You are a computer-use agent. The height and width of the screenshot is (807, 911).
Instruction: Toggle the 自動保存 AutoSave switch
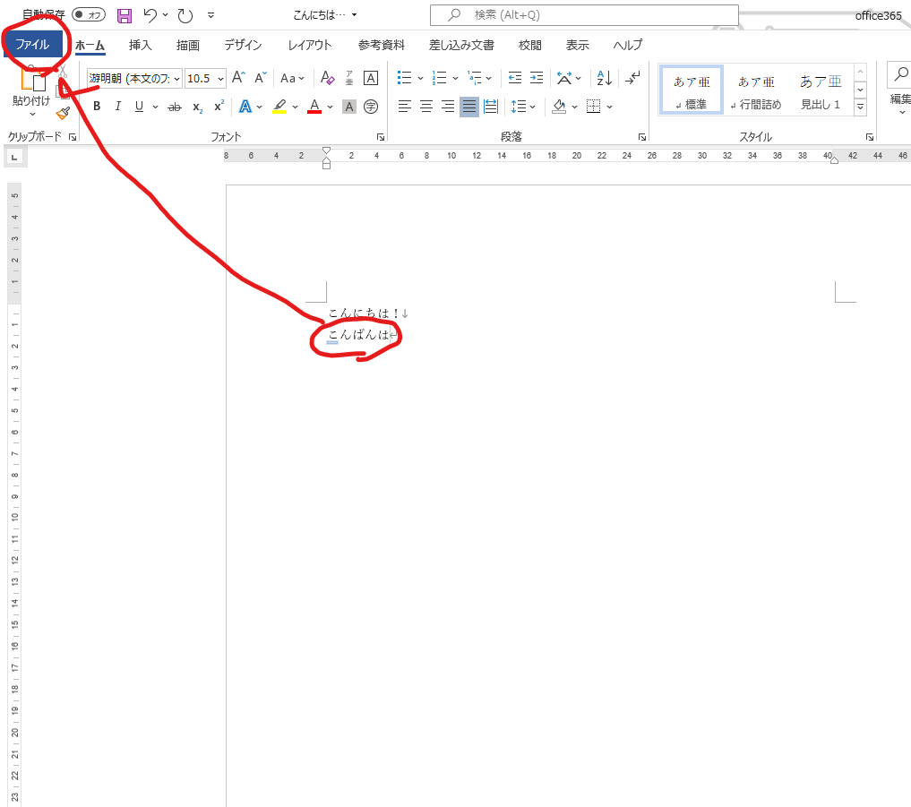click(88, 15)
